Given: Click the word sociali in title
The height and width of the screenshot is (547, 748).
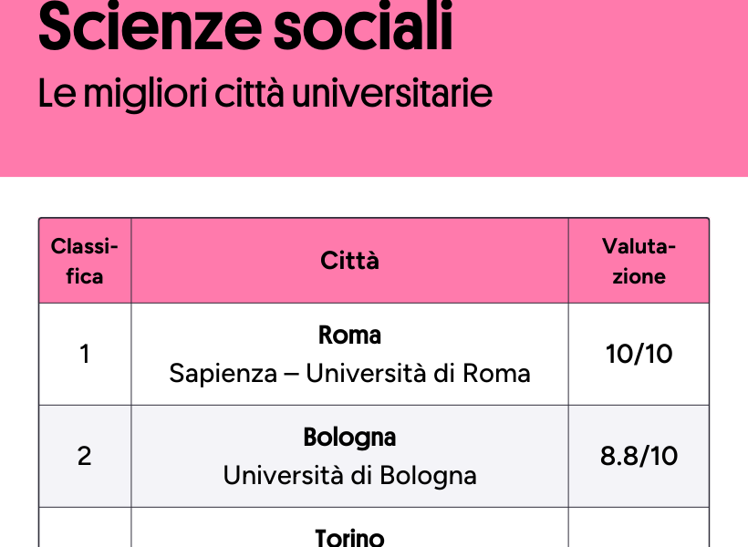Looking at the screenshot, I should [x=363, y=26].
